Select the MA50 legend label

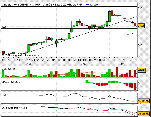(94, 4)
